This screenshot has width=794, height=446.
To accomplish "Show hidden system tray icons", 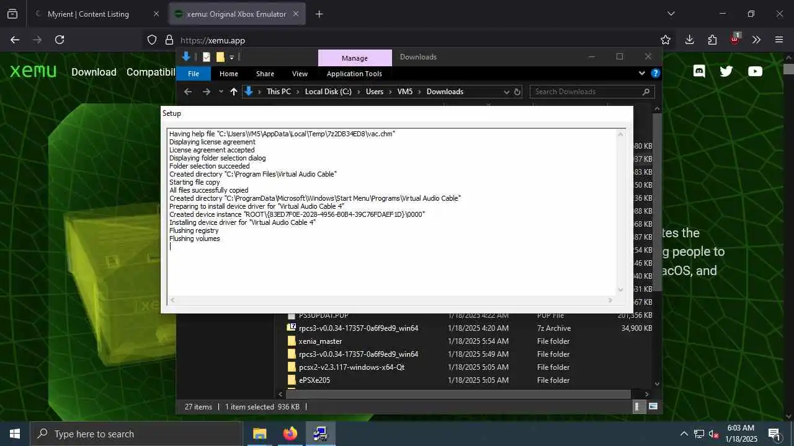I will coord(684,434).
